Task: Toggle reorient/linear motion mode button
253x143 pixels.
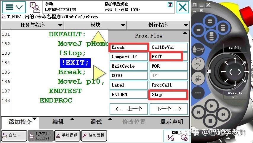Action: click(198, 64)
